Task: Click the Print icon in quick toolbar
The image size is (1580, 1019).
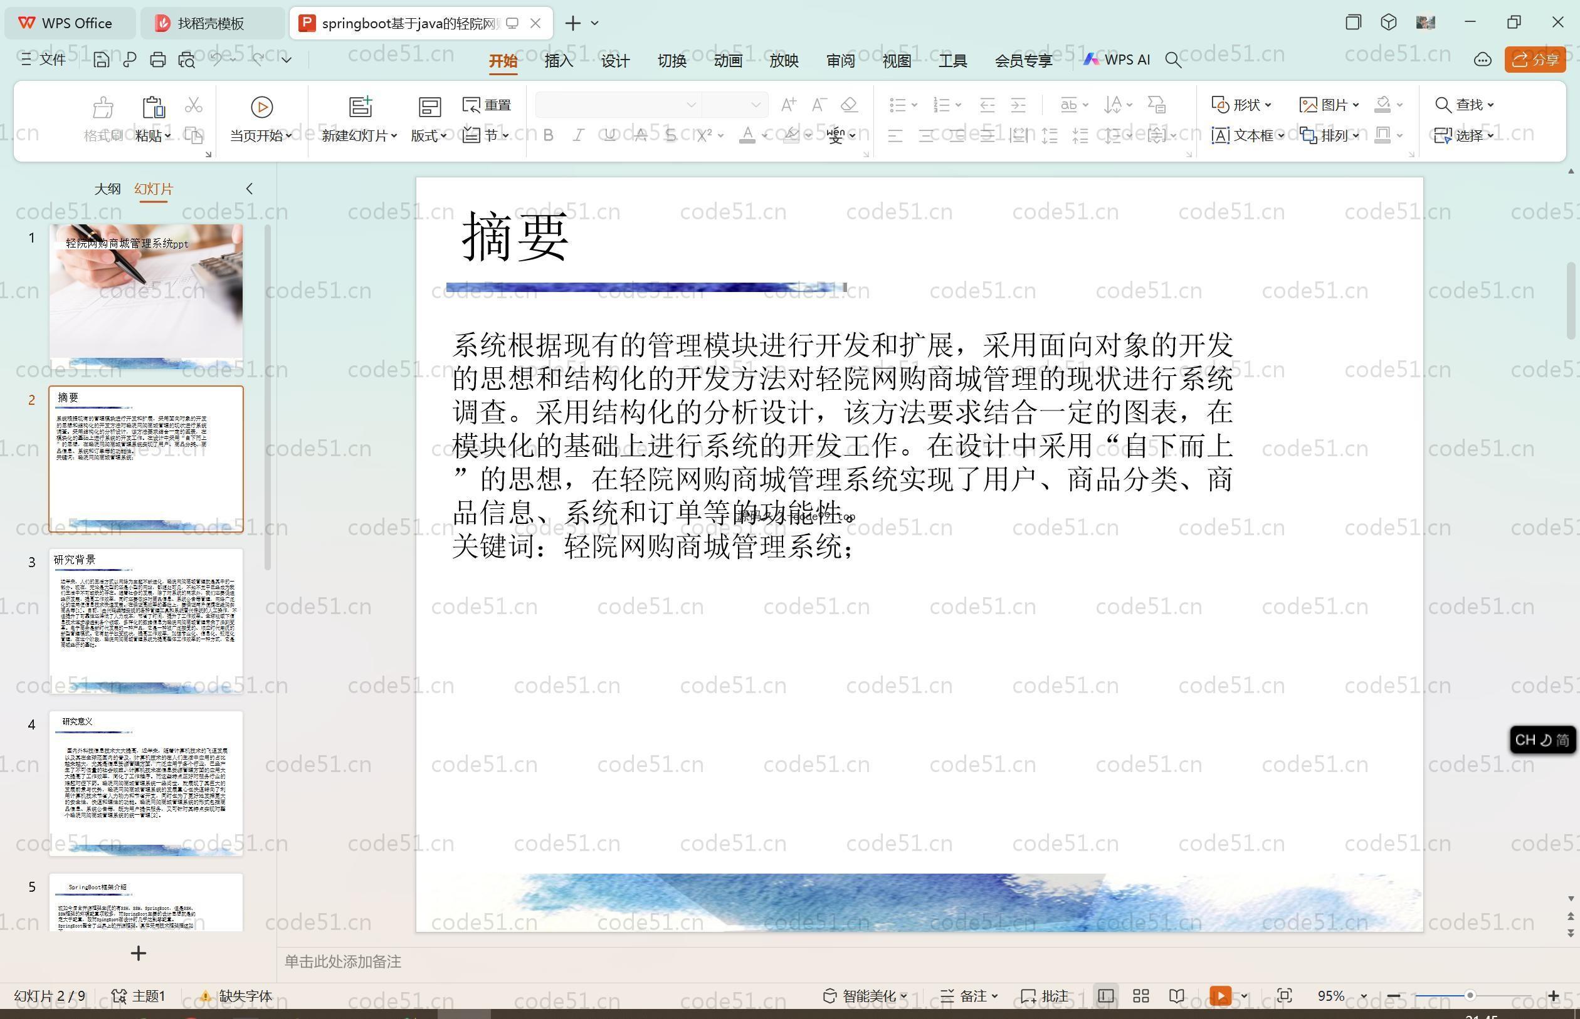Action: [x=157, y=60]
